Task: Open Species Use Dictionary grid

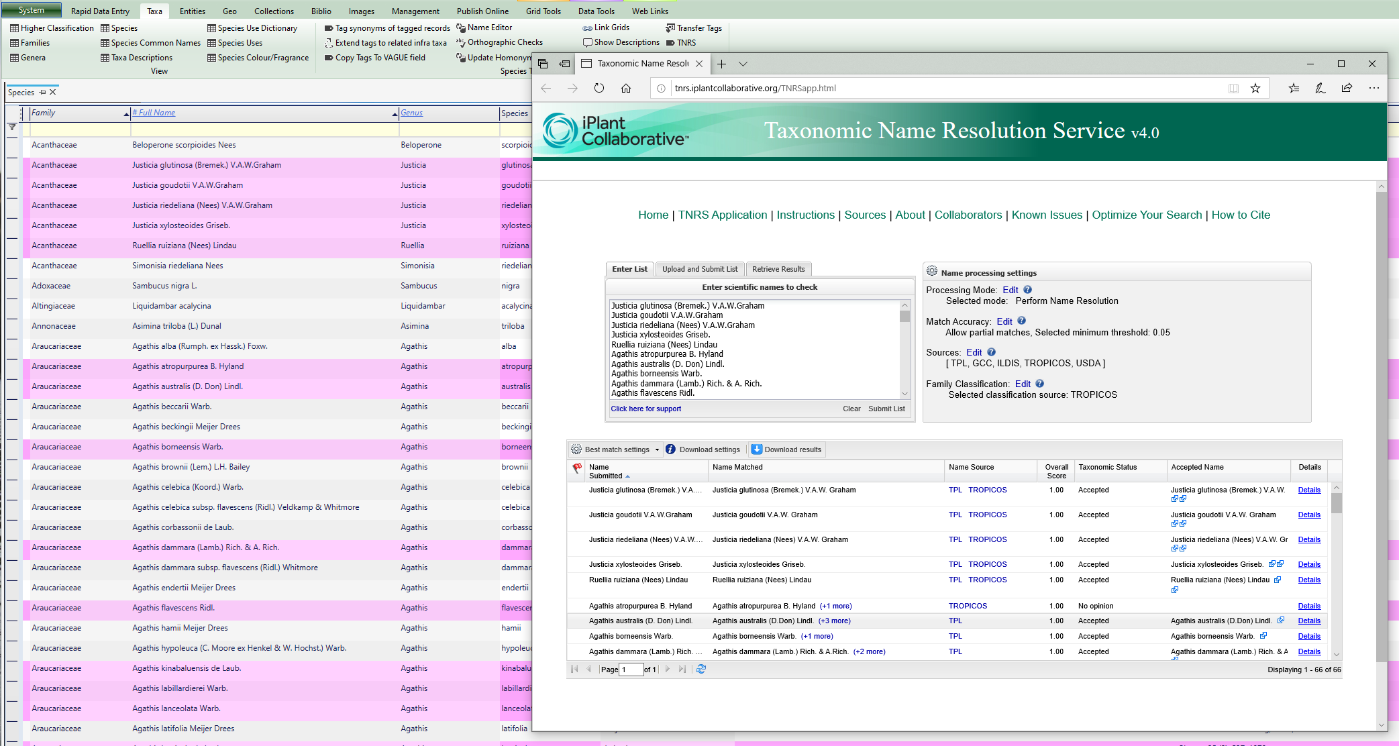Action: (252, 28)
